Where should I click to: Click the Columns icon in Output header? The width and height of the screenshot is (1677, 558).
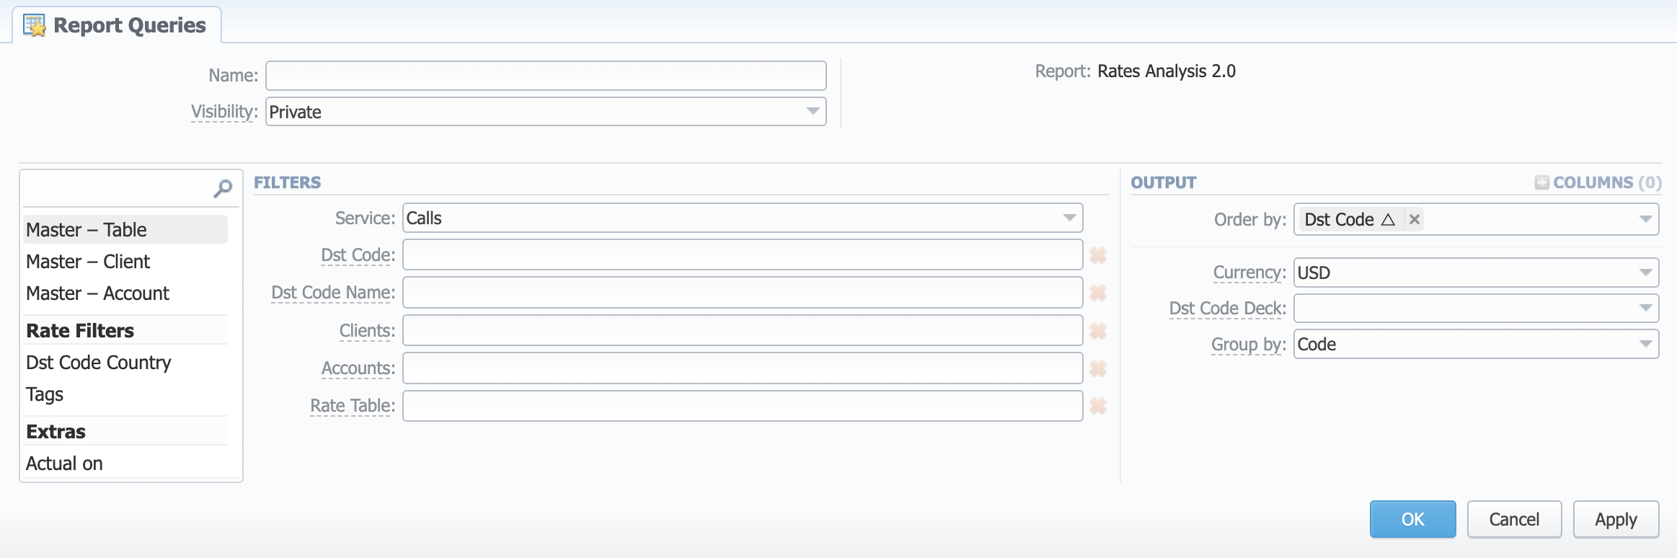click(x=1541, y=182)
